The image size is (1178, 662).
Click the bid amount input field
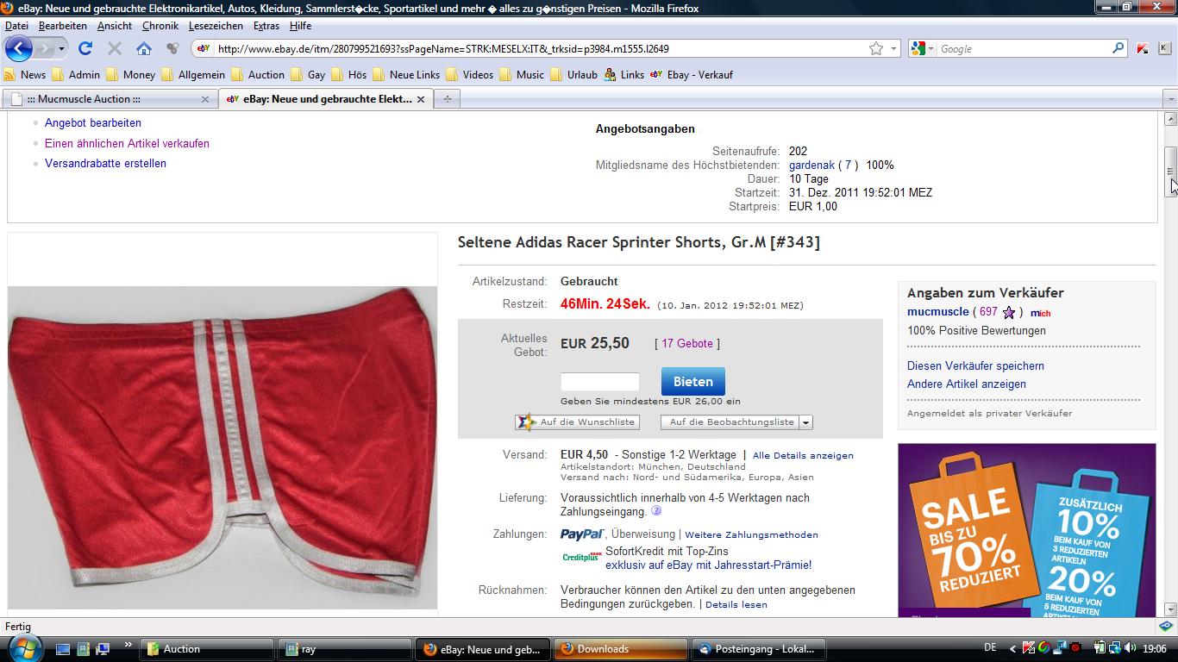click(x=600, y=382)
